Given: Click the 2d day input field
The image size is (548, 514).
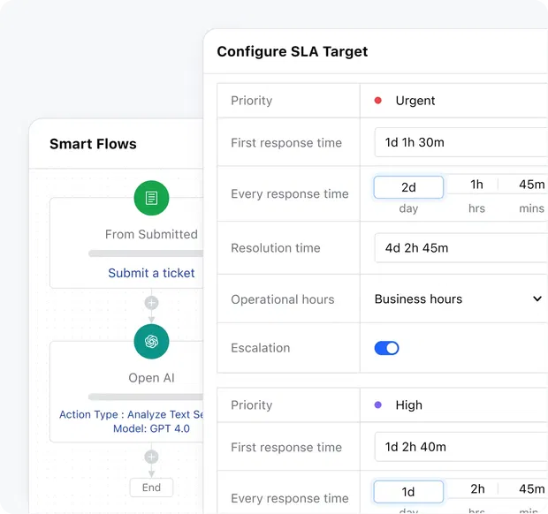Looking at the screenshot, I should (408, 187).
